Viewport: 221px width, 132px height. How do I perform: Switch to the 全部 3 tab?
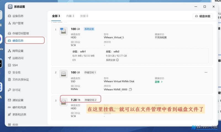(56, 16)
